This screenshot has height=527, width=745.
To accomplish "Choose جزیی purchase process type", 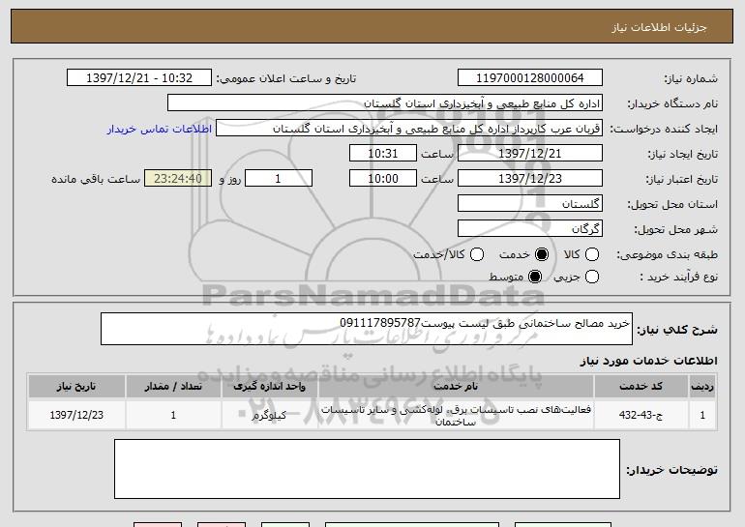I will tap(592, 277).
